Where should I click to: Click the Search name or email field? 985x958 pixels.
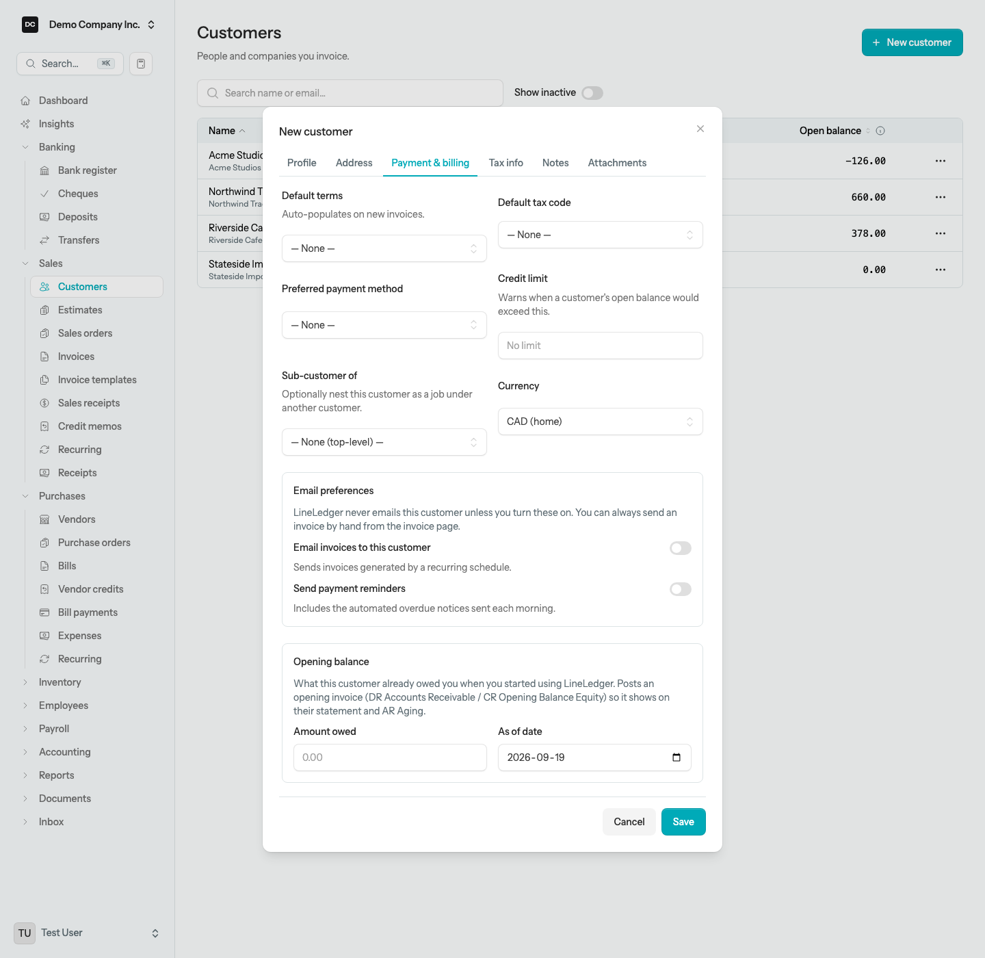tap(350, 93)
